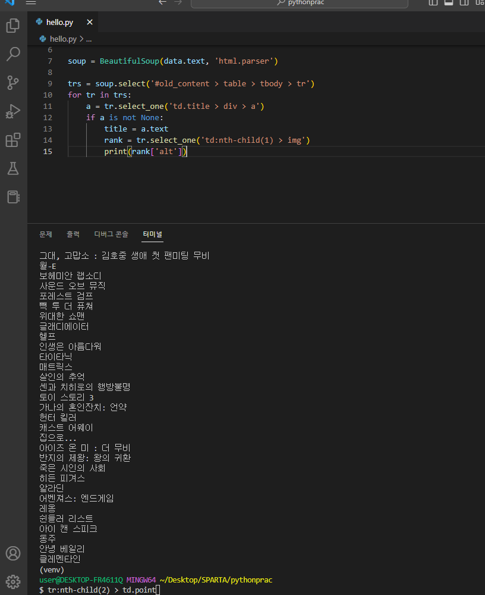This screenshot has height=595, width=485.
Task: Switch to the 터미널 panel tab
Action: [153, 234]
